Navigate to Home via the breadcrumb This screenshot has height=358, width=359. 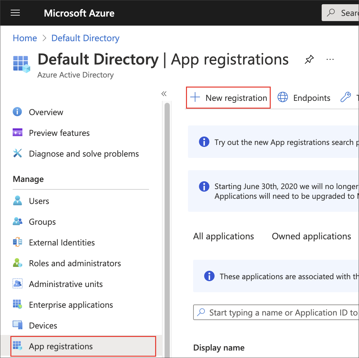25,38
